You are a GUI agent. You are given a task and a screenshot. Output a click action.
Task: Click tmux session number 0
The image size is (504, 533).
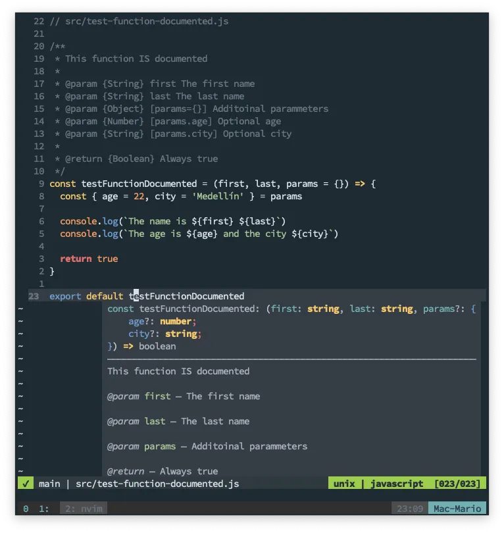click(26, 509)
